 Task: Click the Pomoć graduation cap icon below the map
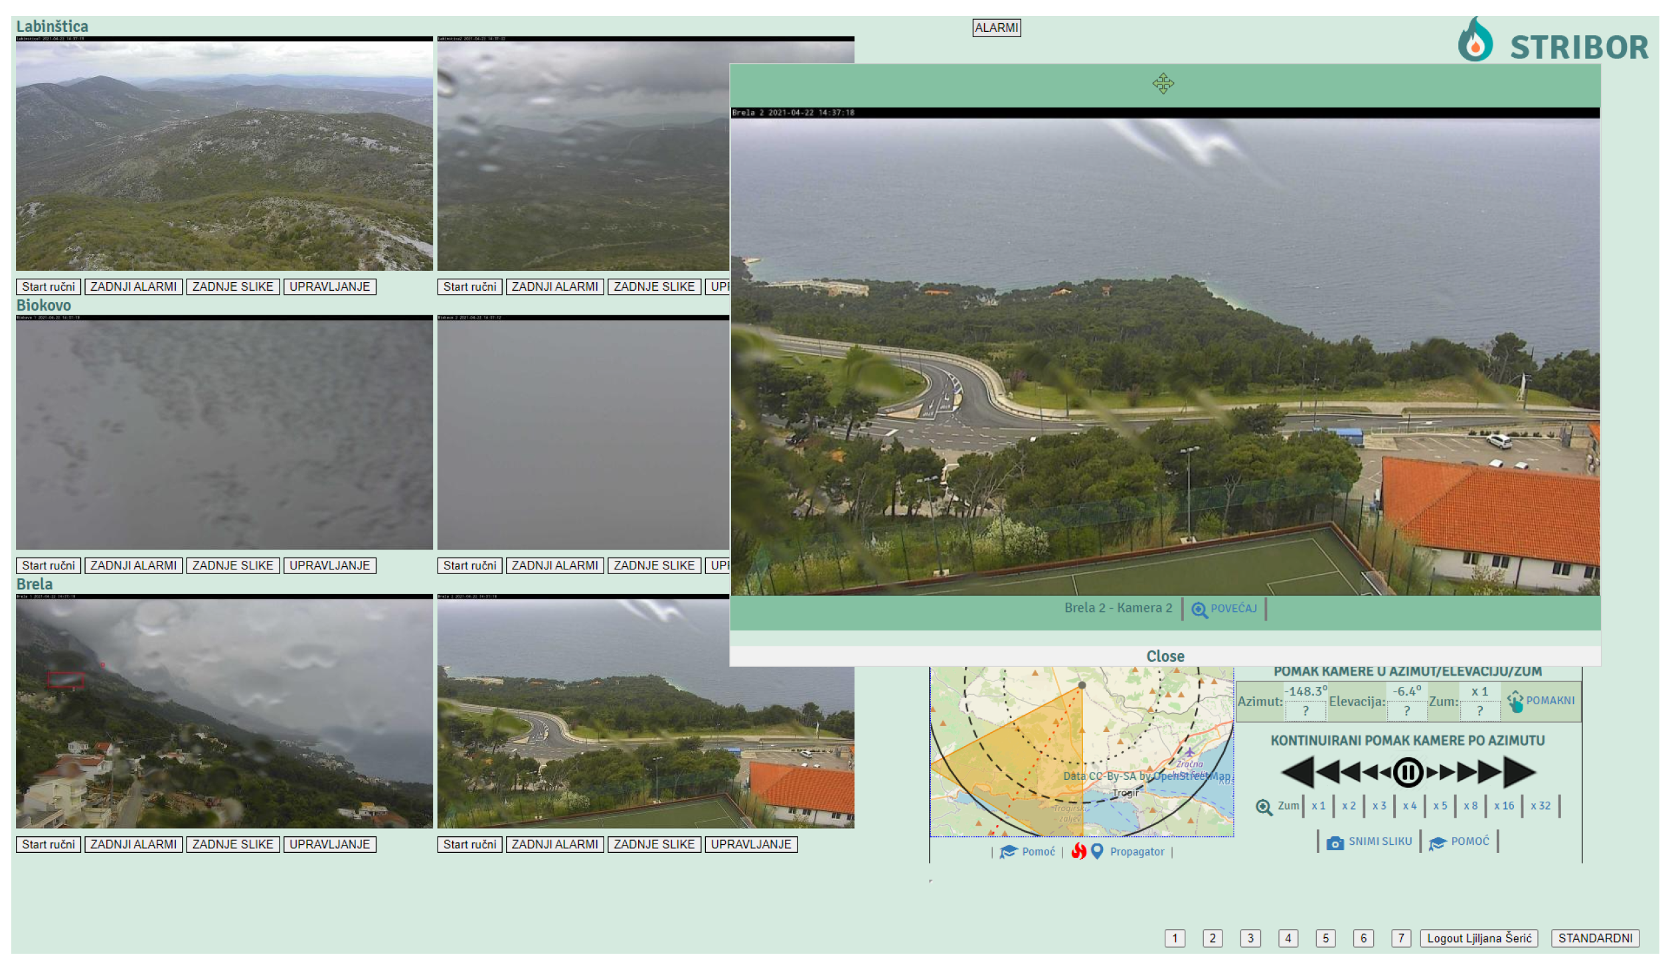(x=1008, y=852)
